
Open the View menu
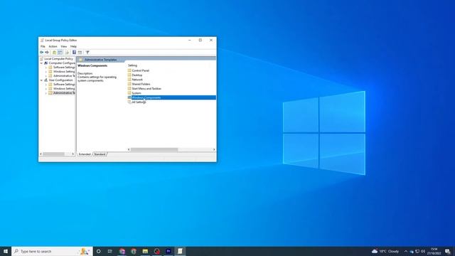[x=64, y=46]
